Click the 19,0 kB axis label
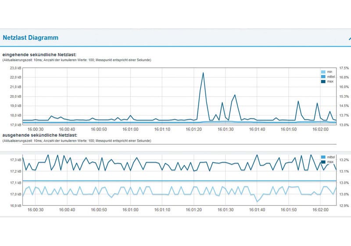The height and width of the screenshot is (246, 351). 16,106
